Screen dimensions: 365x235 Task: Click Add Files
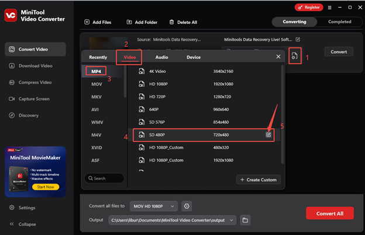pyautogui.click(x=98, y=22)
